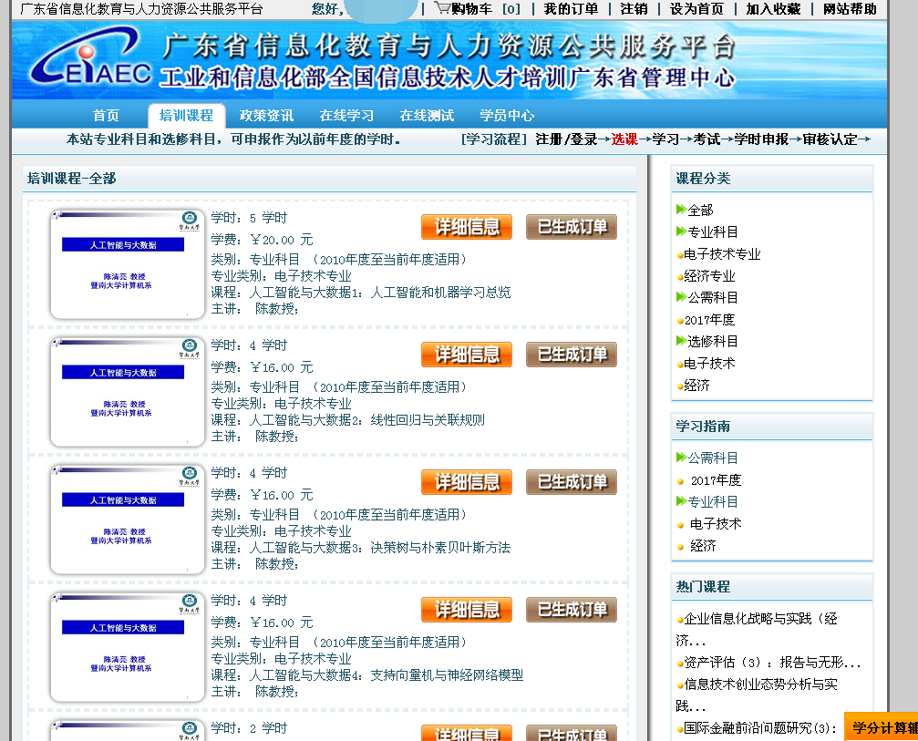Click green arrow icon beside 全部 category

(x=681, y=210)
